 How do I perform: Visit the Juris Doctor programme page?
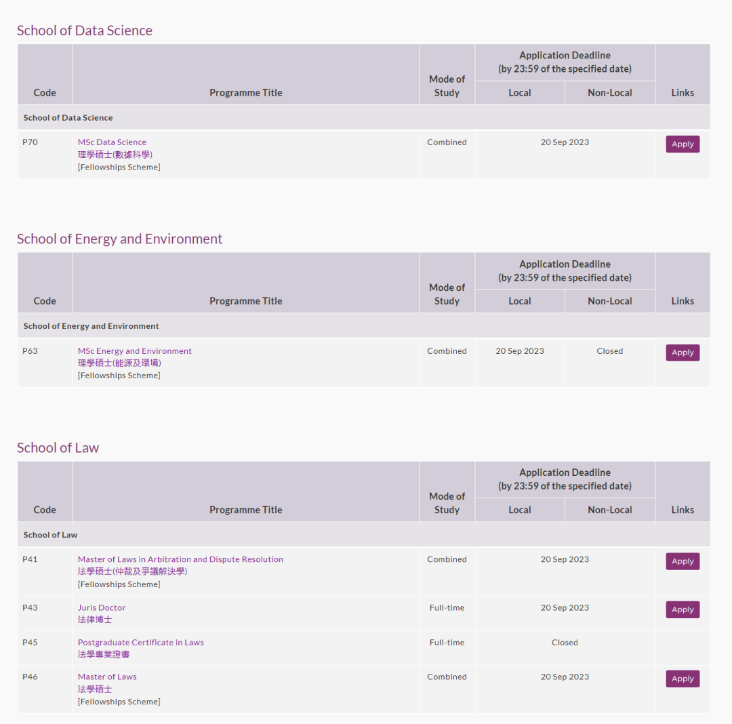(102, 607)
